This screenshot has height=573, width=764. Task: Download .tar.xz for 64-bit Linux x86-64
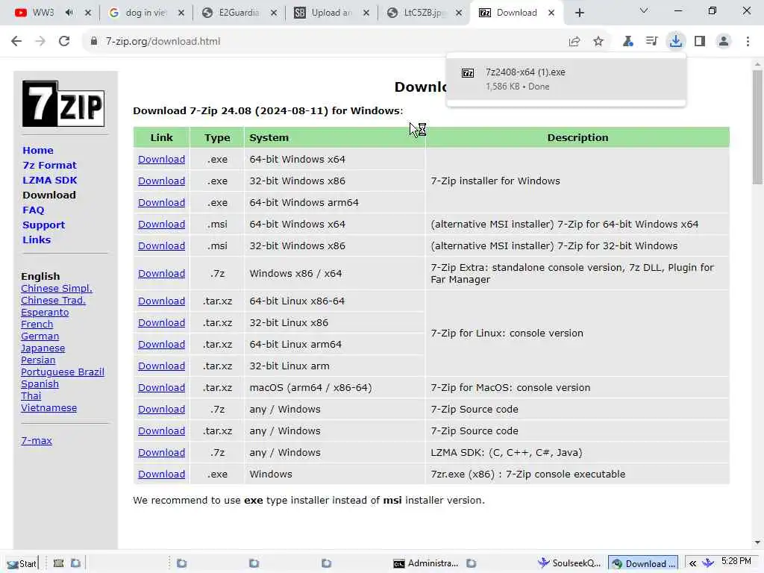pyautogui.click(x=161, y=301)
